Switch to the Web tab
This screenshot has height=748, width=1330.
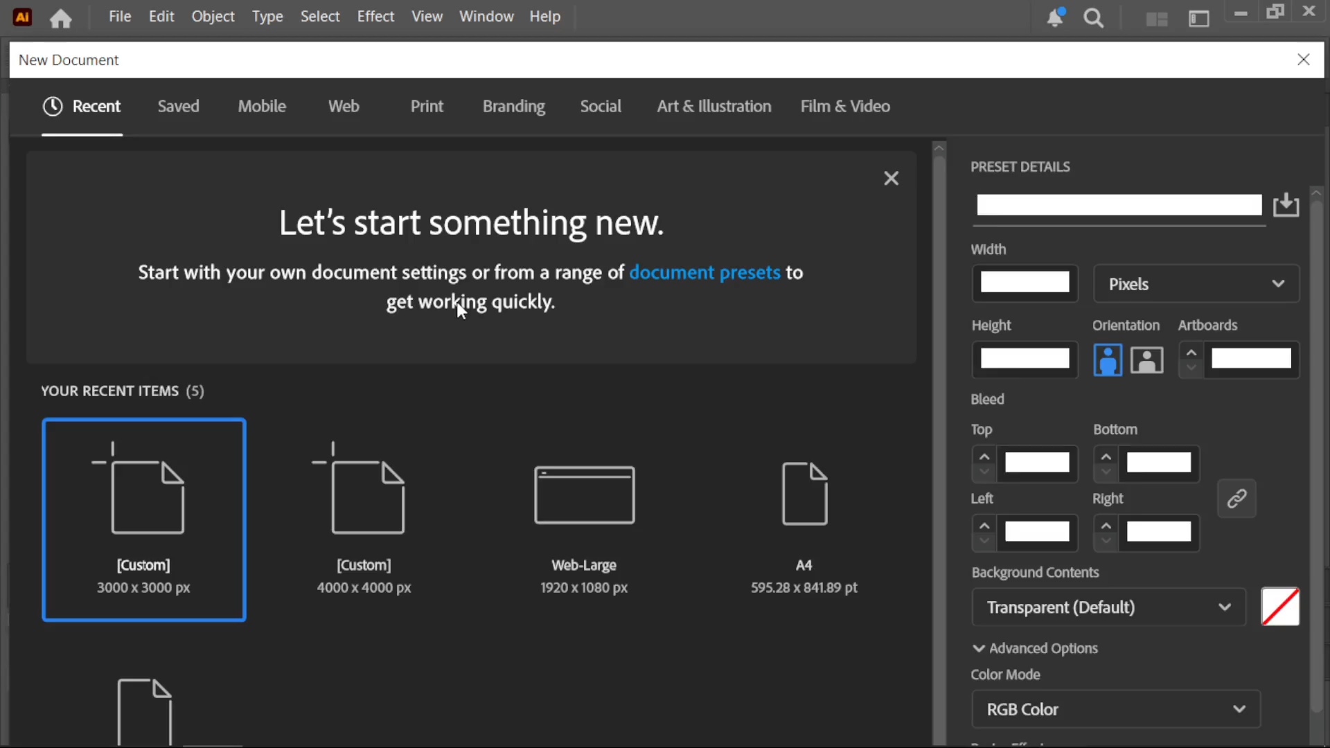(x=344, y=107)
